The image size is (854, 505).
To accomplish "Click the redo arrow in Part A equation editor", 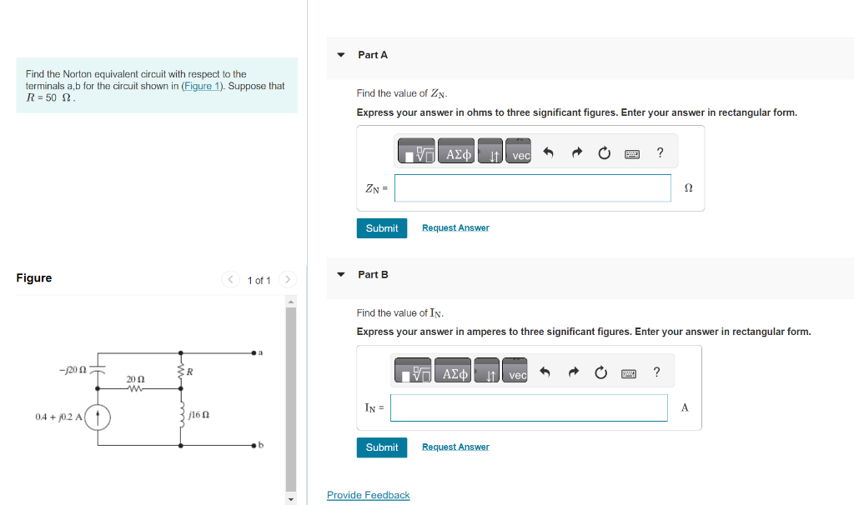I will [x=575, y=152].
